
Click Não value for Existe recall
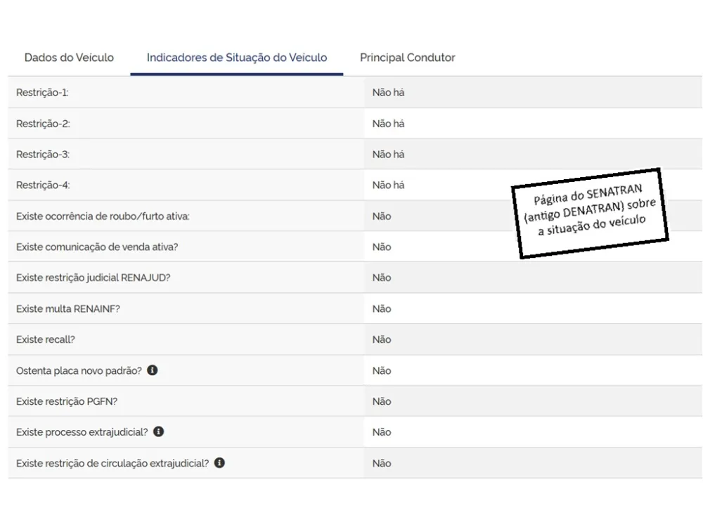[x=382, y=339]
